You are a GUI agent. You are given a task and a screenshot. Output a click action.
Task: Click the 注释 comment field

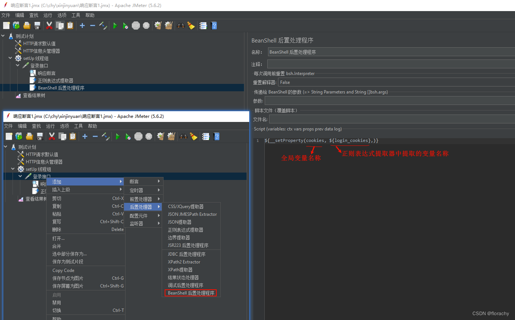[x=391, y=64]
